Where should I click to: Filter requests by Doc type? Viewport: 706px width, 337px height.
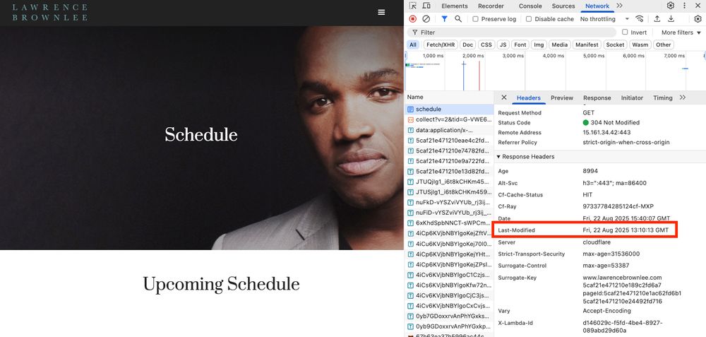coord(468,45)
